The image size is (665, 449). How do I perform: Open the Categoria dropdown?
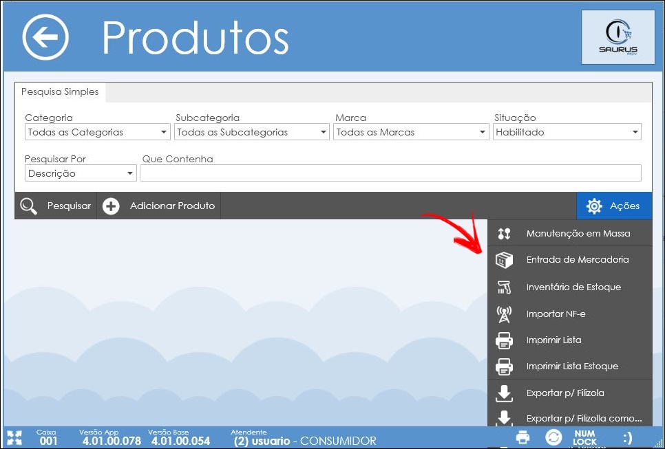98,132
